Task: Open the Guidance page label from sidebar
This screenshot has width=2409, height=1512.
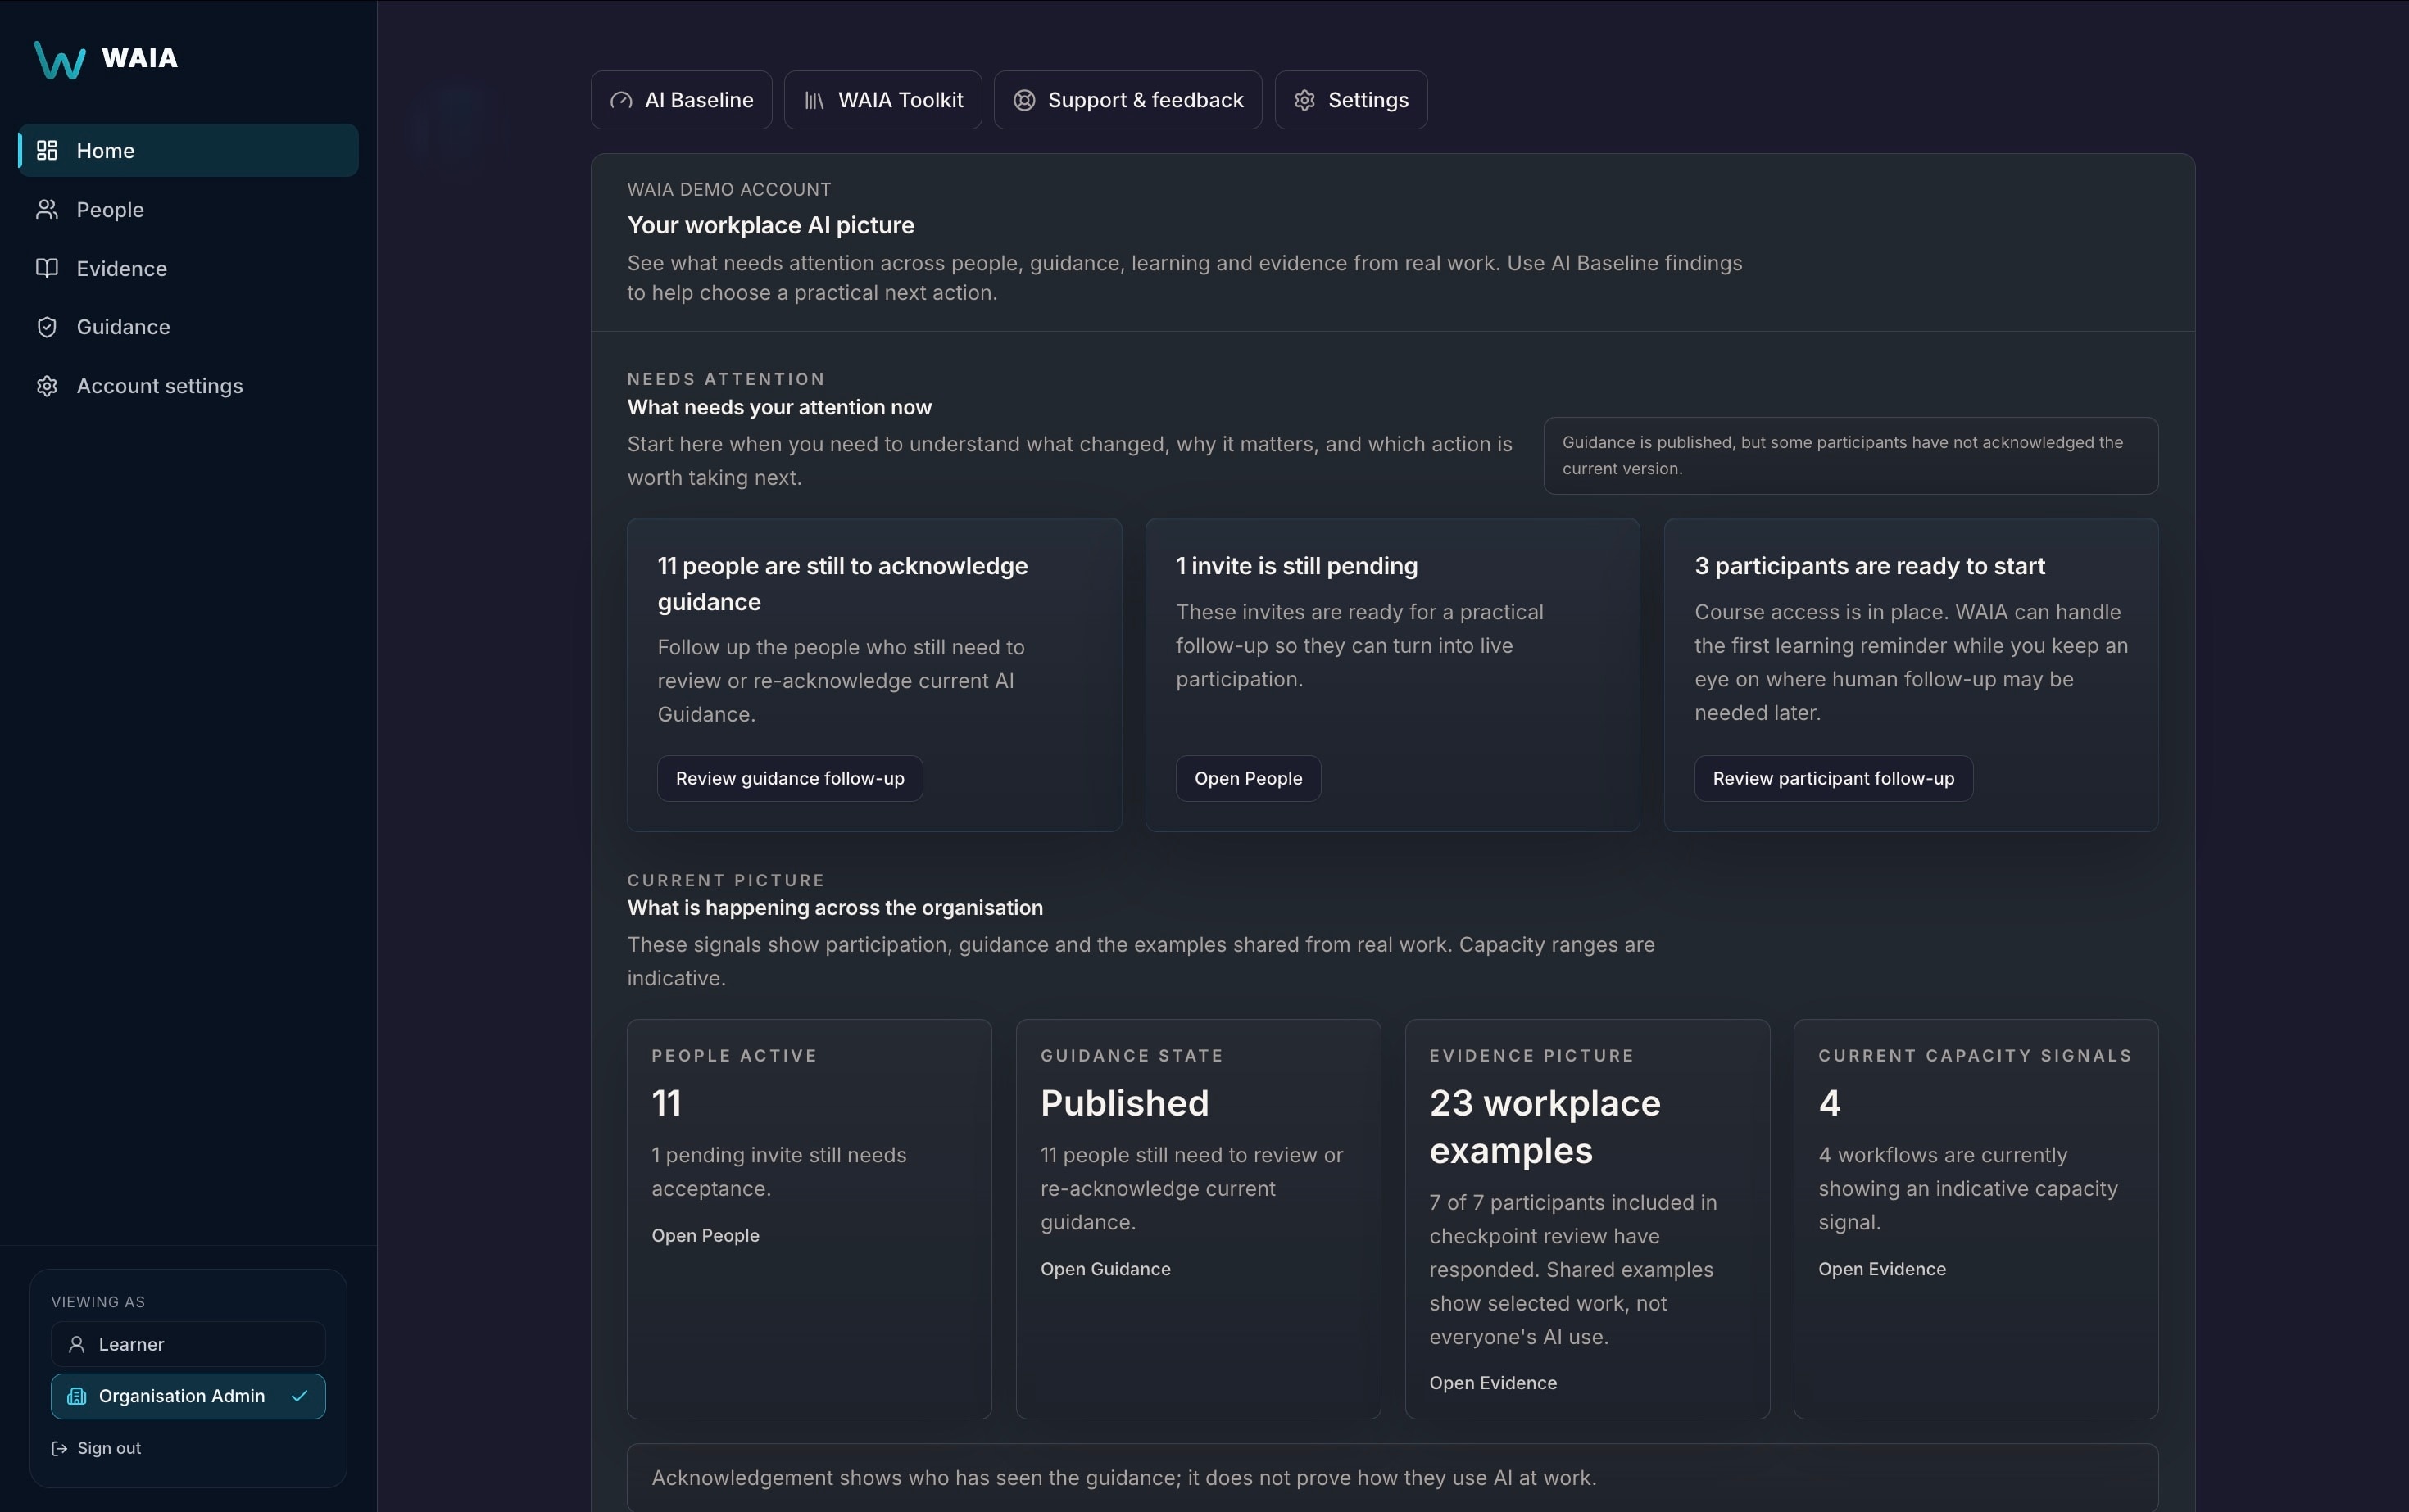Action: [123, 327]
